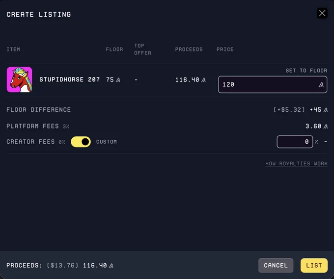Click the price input field showing 120

pos(273,84)
